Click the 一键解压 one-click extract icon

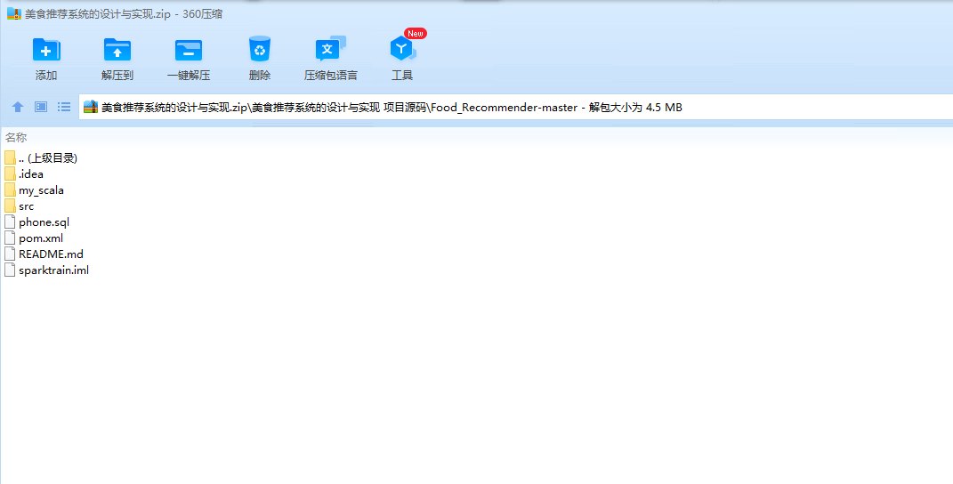coord(189,50)
